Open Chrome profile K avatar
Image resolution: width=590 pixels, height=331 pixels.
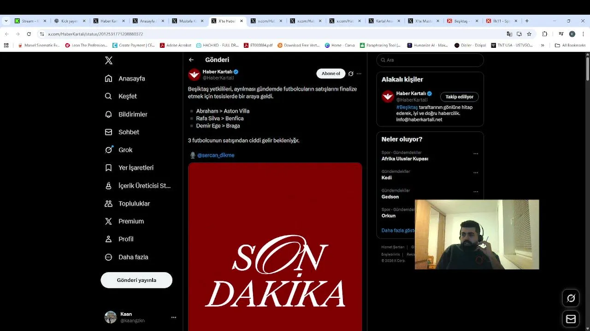click(x=572, y=34)
